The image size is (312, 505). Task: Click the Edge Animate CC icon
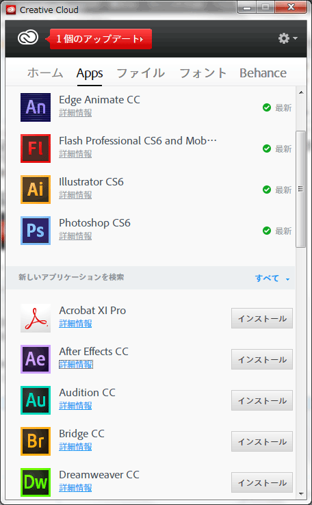click(x=36, y=107)
